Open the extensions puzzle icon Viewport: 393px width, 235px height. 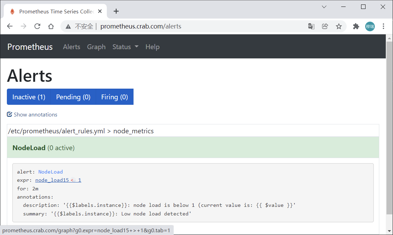[x=356, y=26]
